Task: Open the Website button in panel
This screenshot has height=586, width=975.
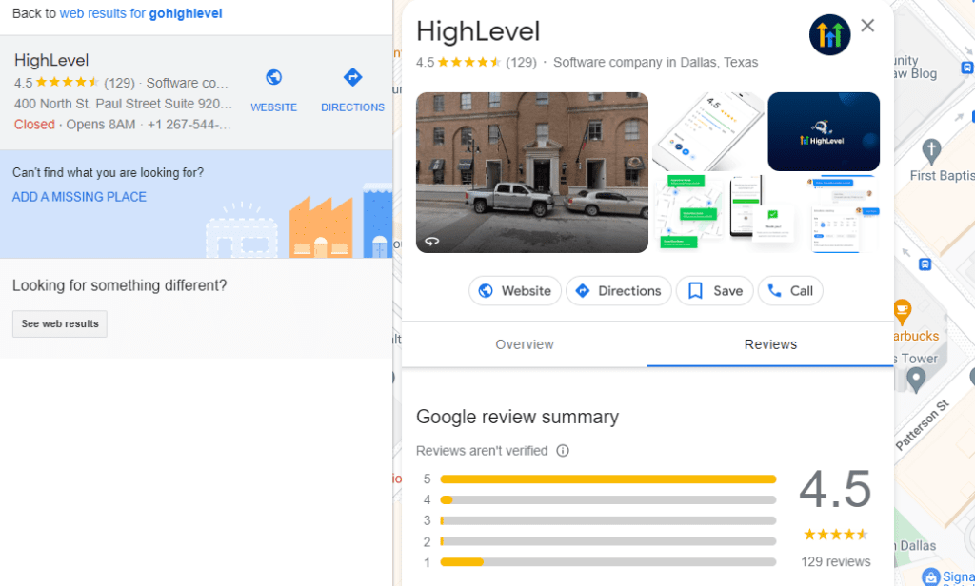Action: coord(515,291)
